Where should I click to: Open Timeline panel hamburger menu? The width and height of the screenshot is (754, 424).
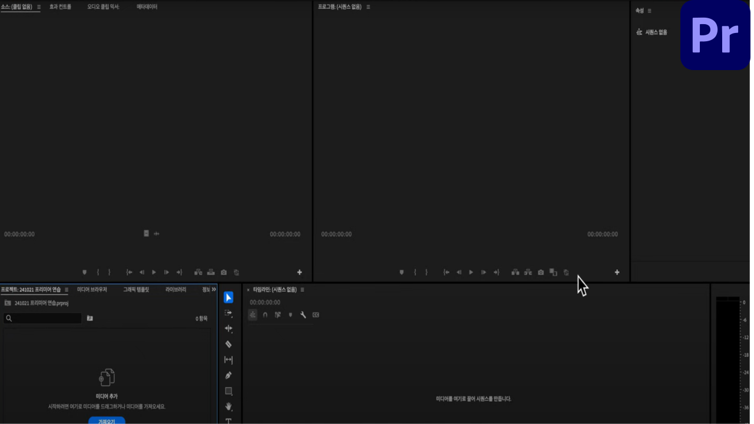point(302,290)
